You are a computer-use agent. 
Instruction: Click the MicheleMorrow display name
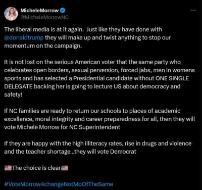coord(39,11)
